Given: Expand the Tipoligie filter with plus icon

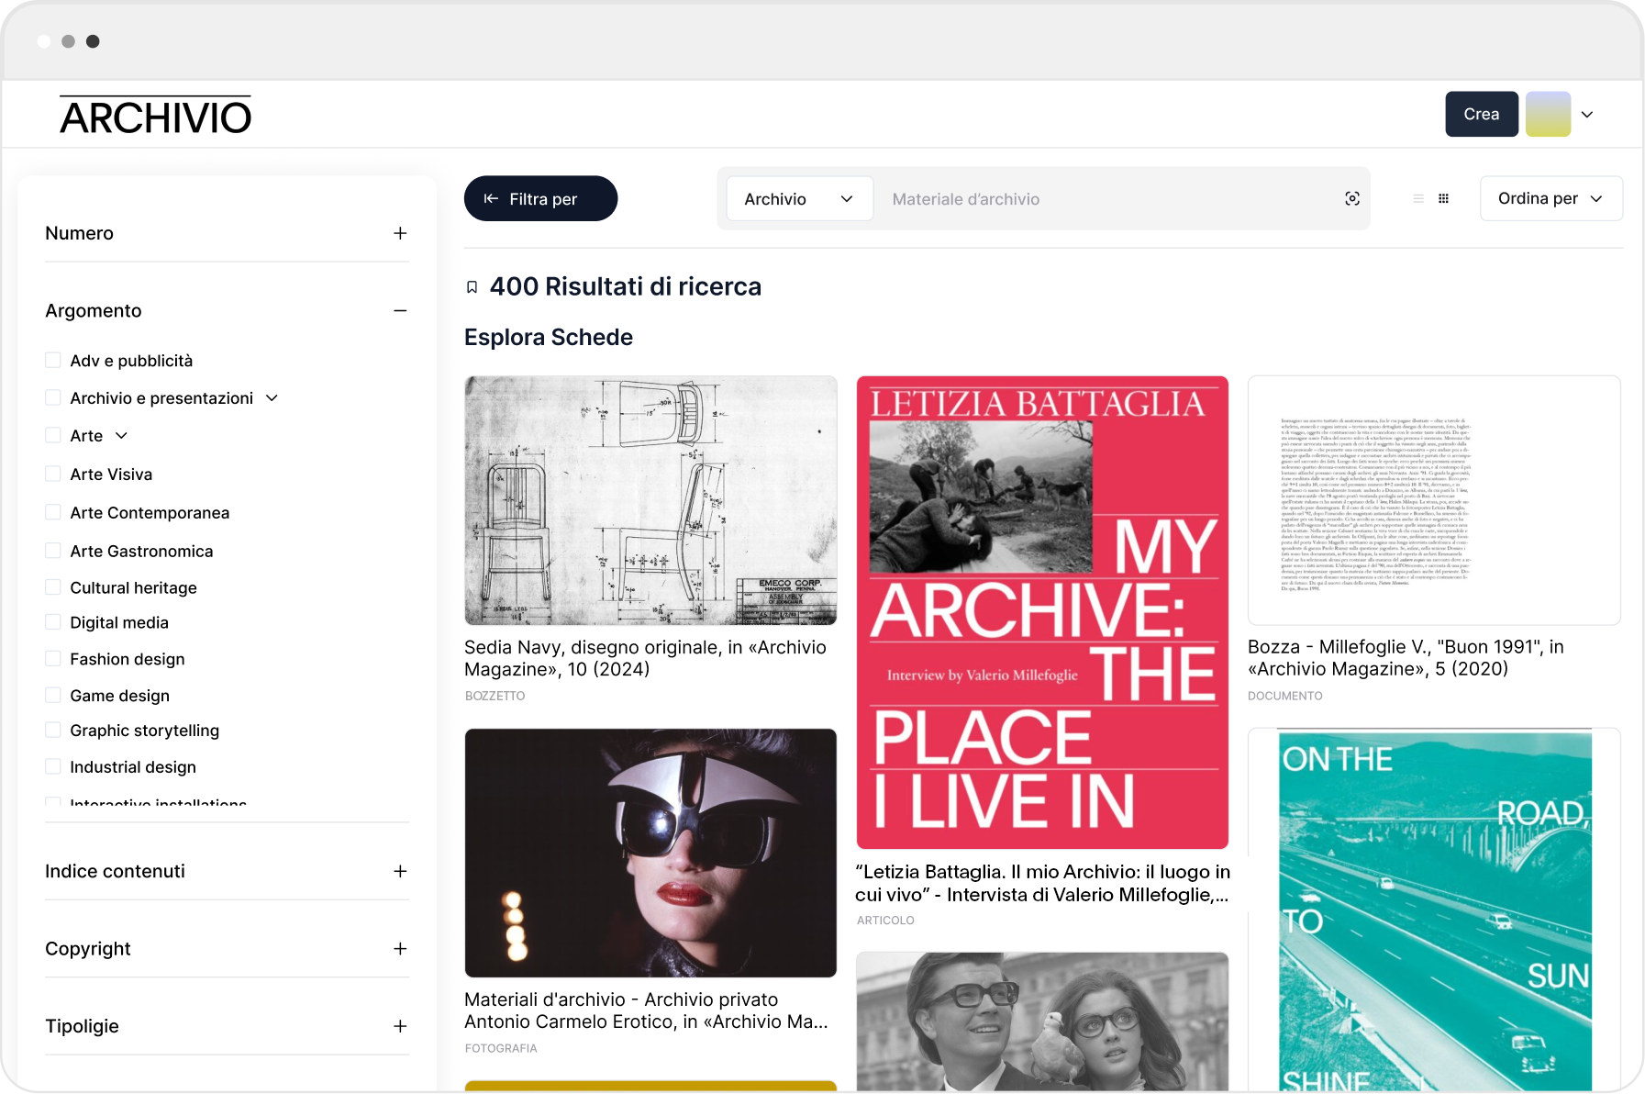Looking at the screenshot, I should click(400, 1026).
